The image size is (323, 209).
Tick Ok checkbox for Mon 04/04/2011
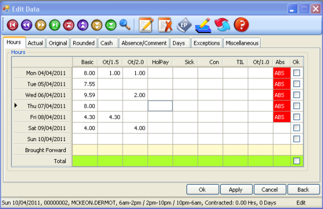296,73
